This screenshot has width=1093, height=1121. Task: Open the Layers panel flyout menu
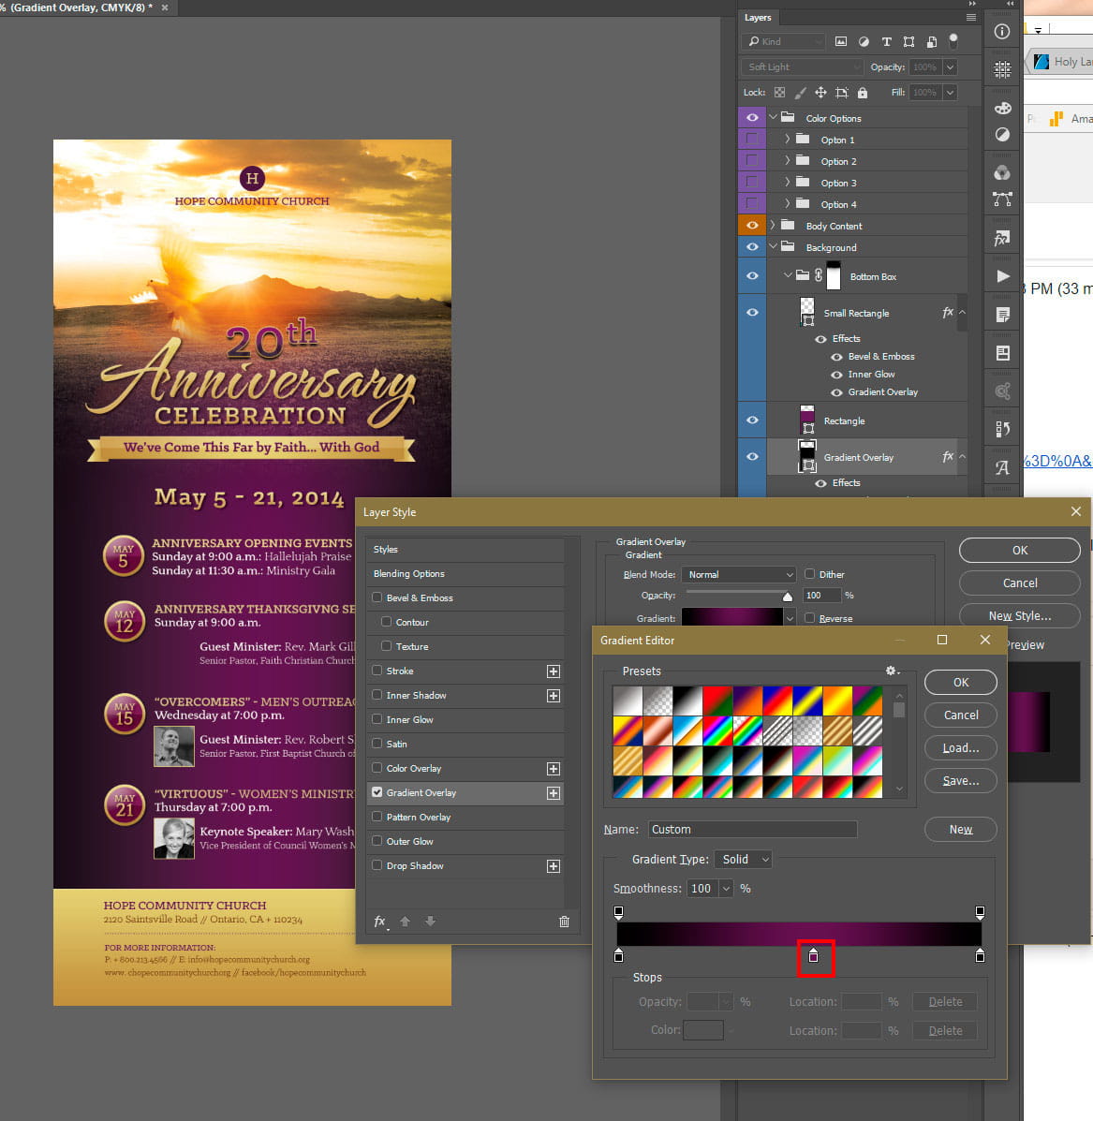pos(970,17)
